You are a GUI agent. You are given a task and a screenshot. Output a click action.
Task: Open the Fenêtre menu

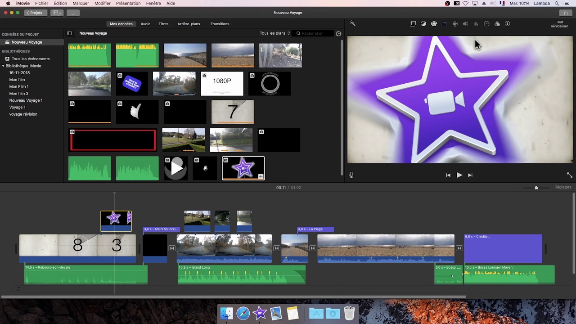[153, 3]
